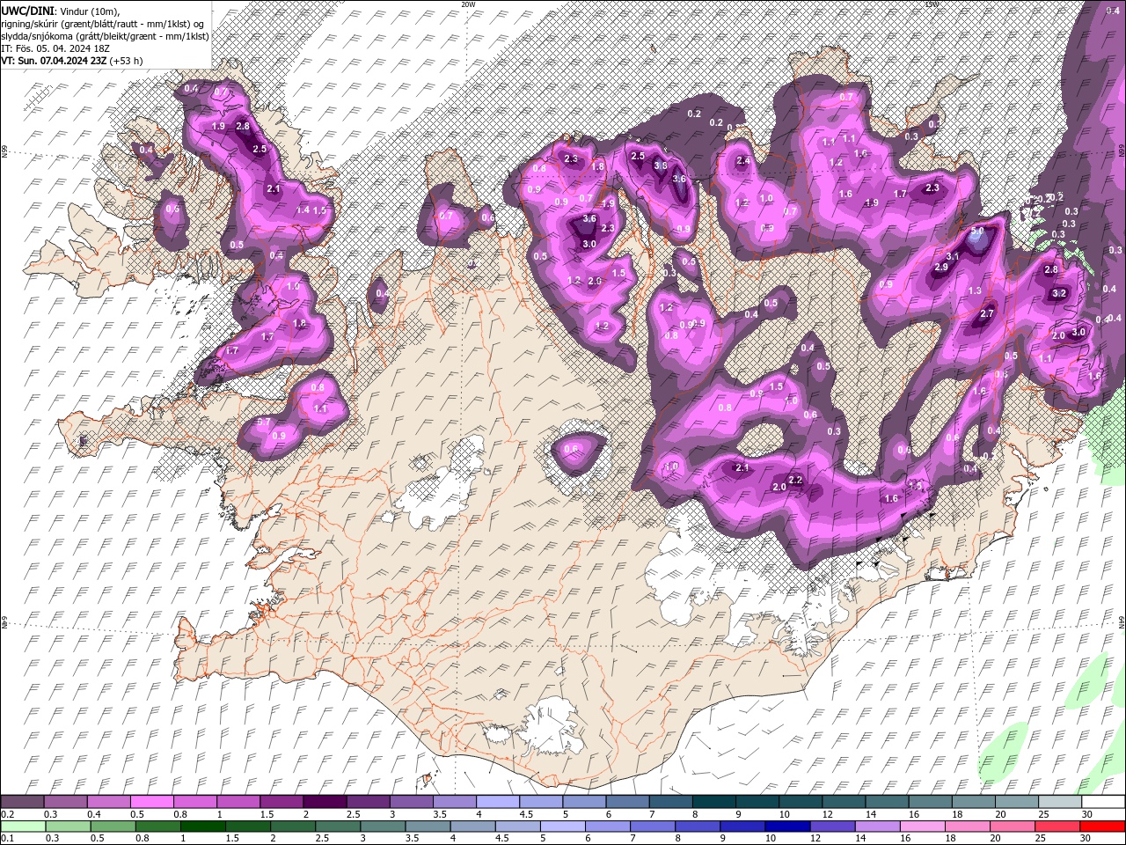Click the '2.2' snowfall value on the map

pos(796,480)
